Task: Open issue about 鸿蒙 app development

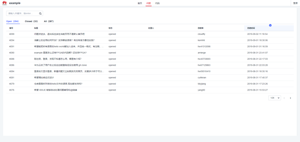Action: (x=64, y=40)
